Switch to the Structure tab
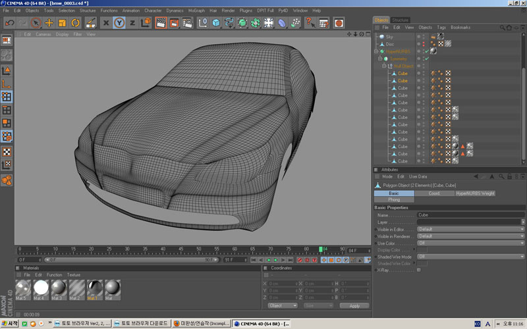The image size is (527, 329). 401,20
